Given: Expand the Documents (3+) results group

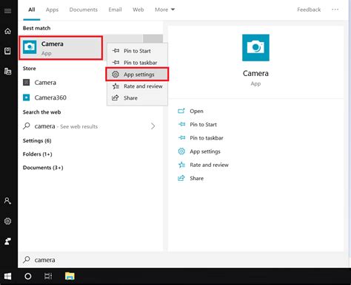Looking at the screenshot, I should point(43,168).
